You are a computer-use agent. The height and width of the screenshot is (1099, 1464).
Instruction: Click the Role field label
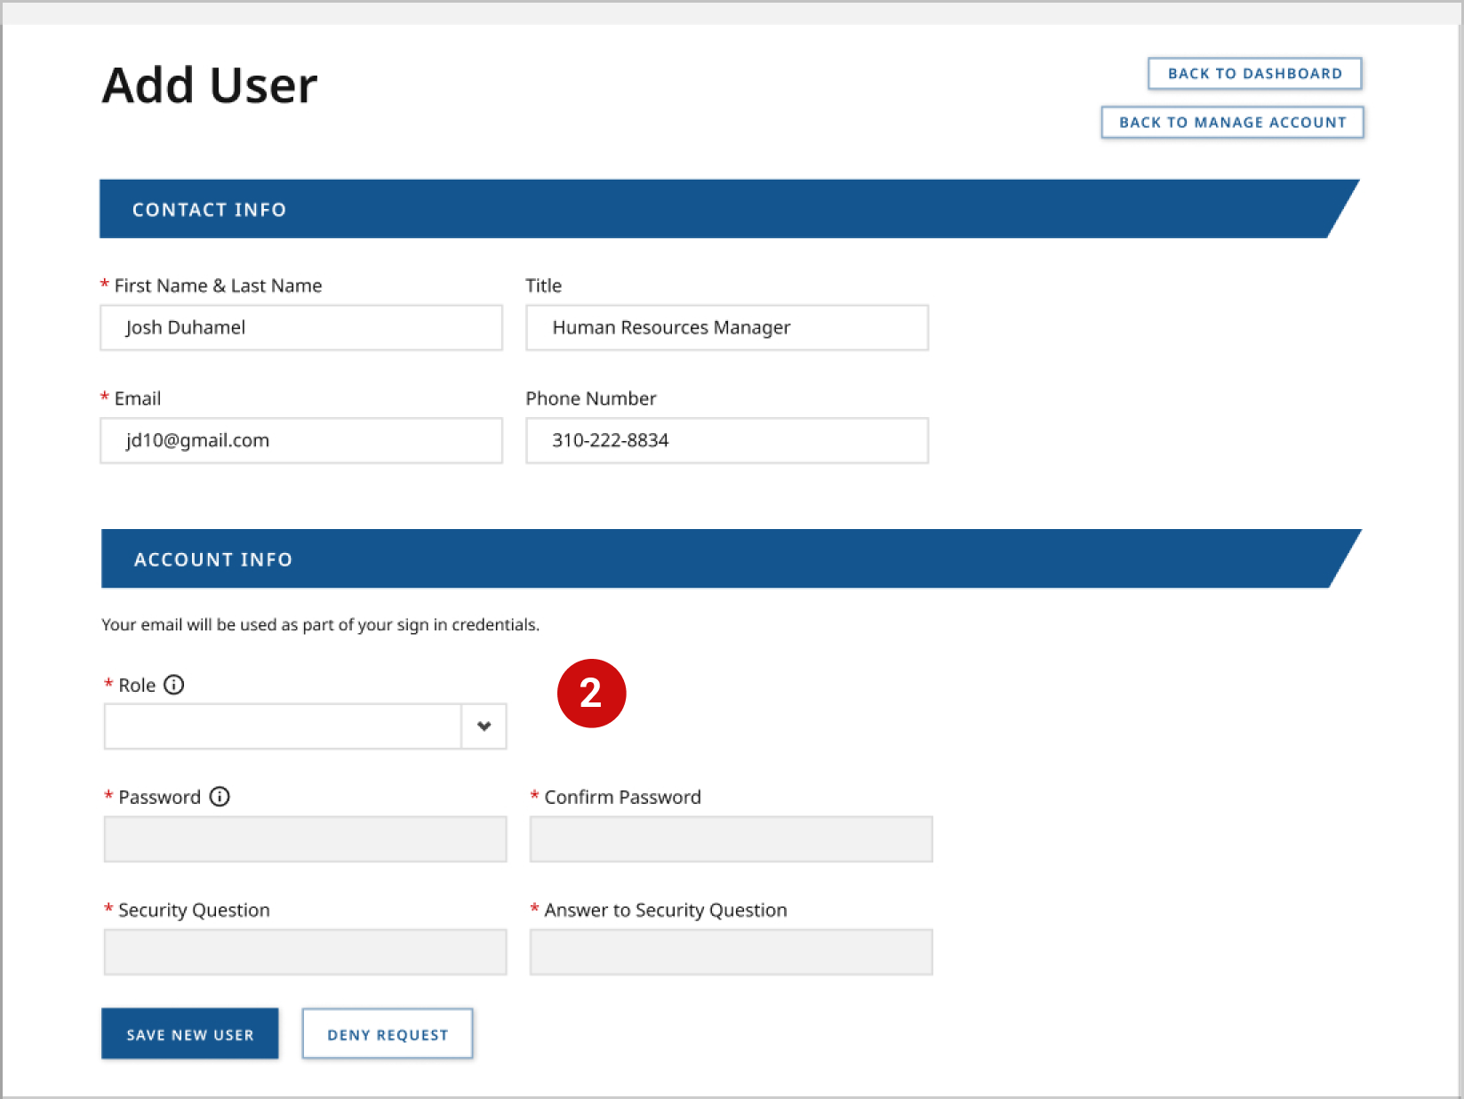137,685
